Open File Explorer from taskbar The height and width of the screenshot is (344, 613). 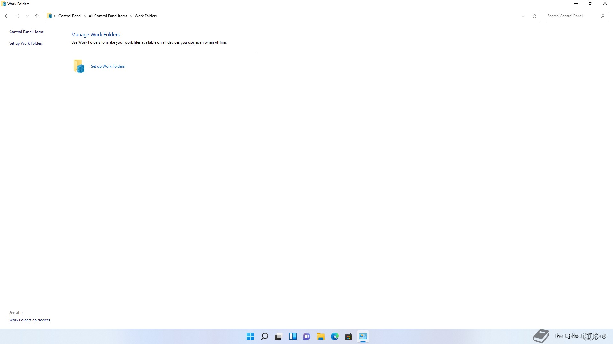(x=321, y=336)
